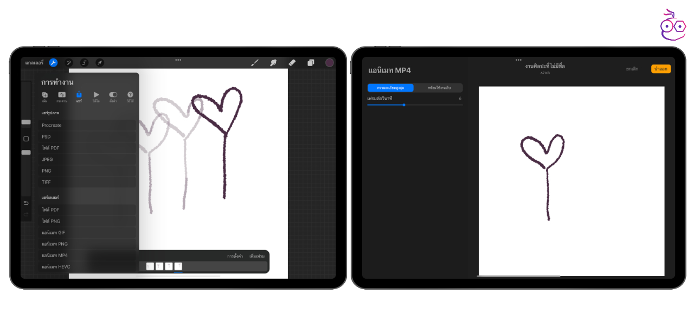
Task: Click Cancel (ยกเลิก) in export dialog
Action: click(632, 69)
